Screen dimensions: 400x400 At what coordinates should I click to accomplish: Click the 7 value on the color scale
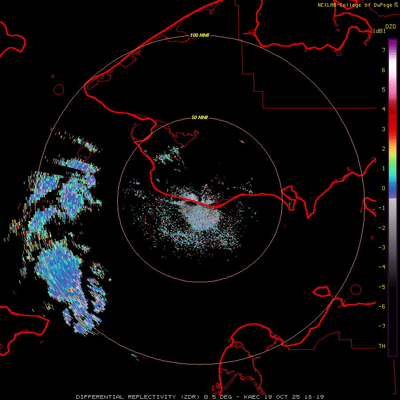coord(384,50)
